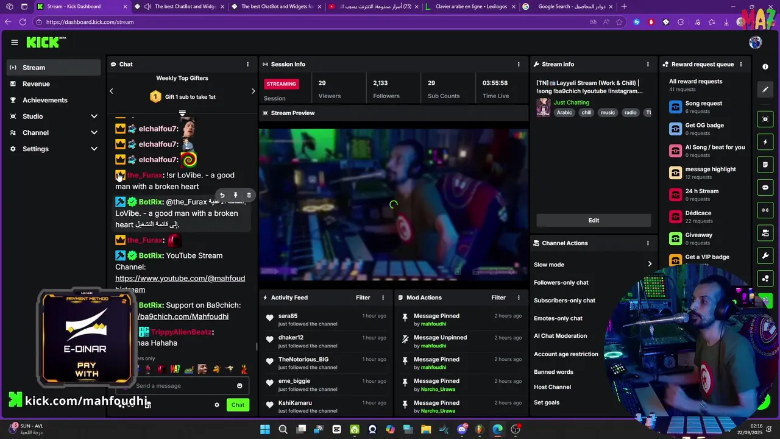Click the browser address bar URL

point(90,22)
